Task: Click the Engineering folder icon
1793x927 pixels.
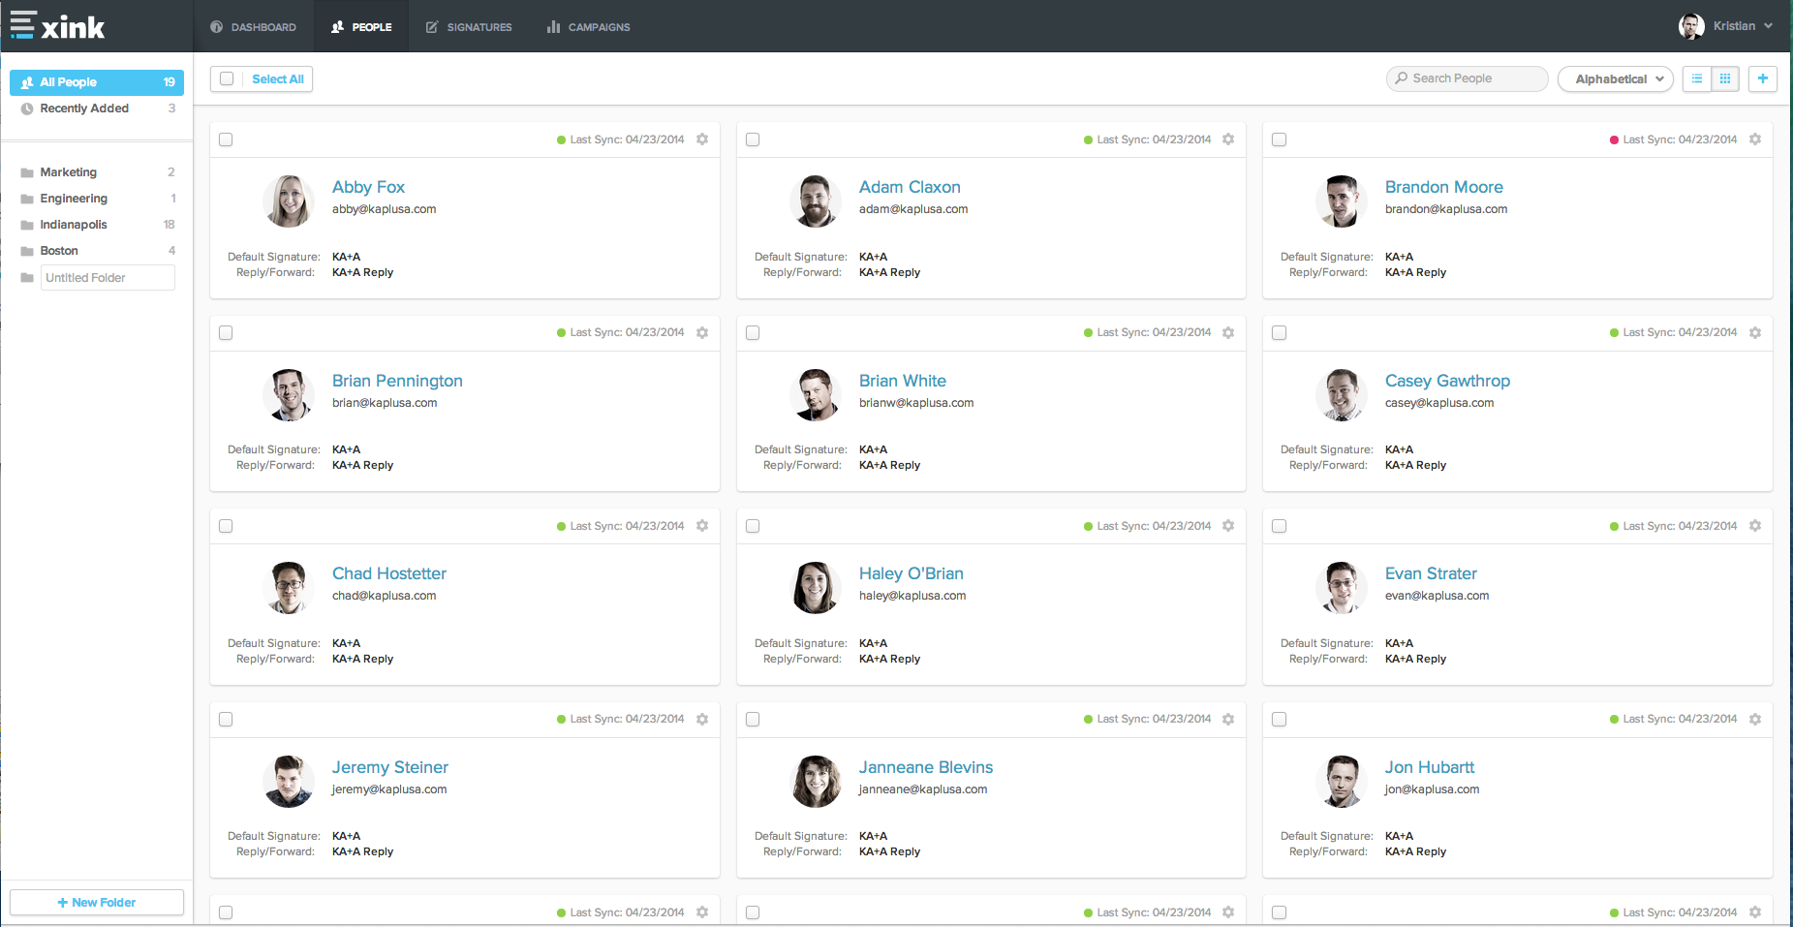Action: (x=27, y=199)
